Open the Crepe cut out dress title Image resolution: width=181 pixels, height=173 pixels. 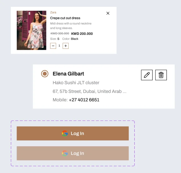[x=65, y=18]
